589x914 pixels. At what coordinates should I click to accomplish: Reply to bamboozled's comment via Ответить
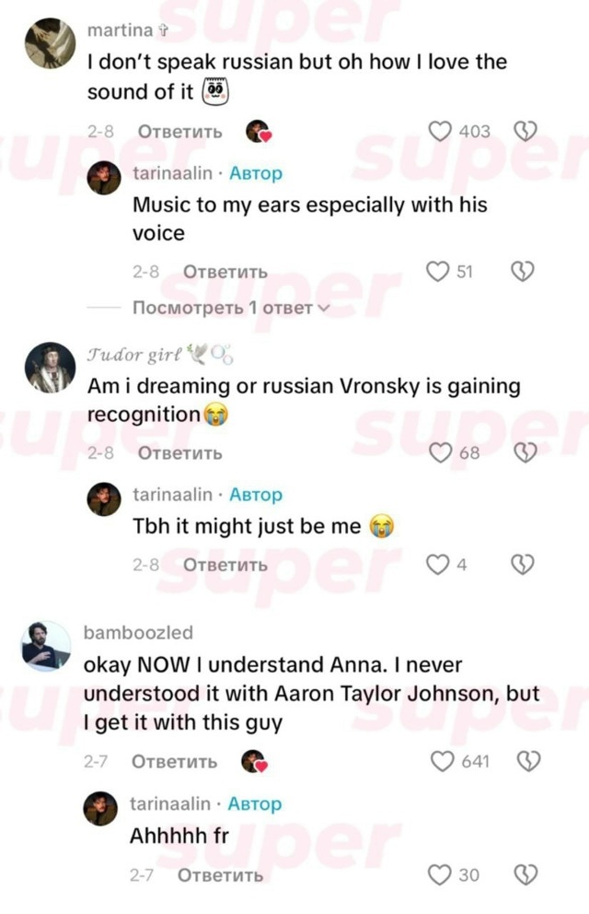(x=174, y=761)
